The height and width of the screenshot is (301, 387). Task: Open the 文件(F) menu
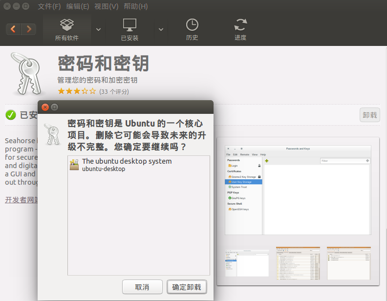49,6
